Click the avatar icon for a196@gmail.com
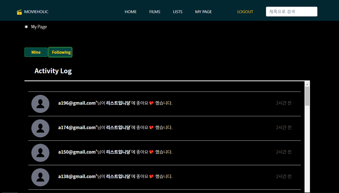Screen dimensions: 339x193 click(40, 104)
